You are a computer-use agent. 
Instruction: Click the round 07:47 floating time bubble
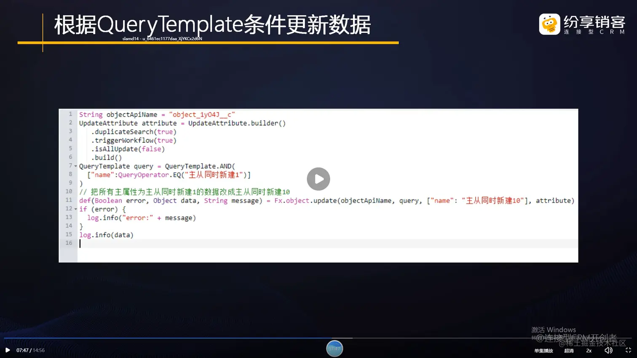coord(335,348)
